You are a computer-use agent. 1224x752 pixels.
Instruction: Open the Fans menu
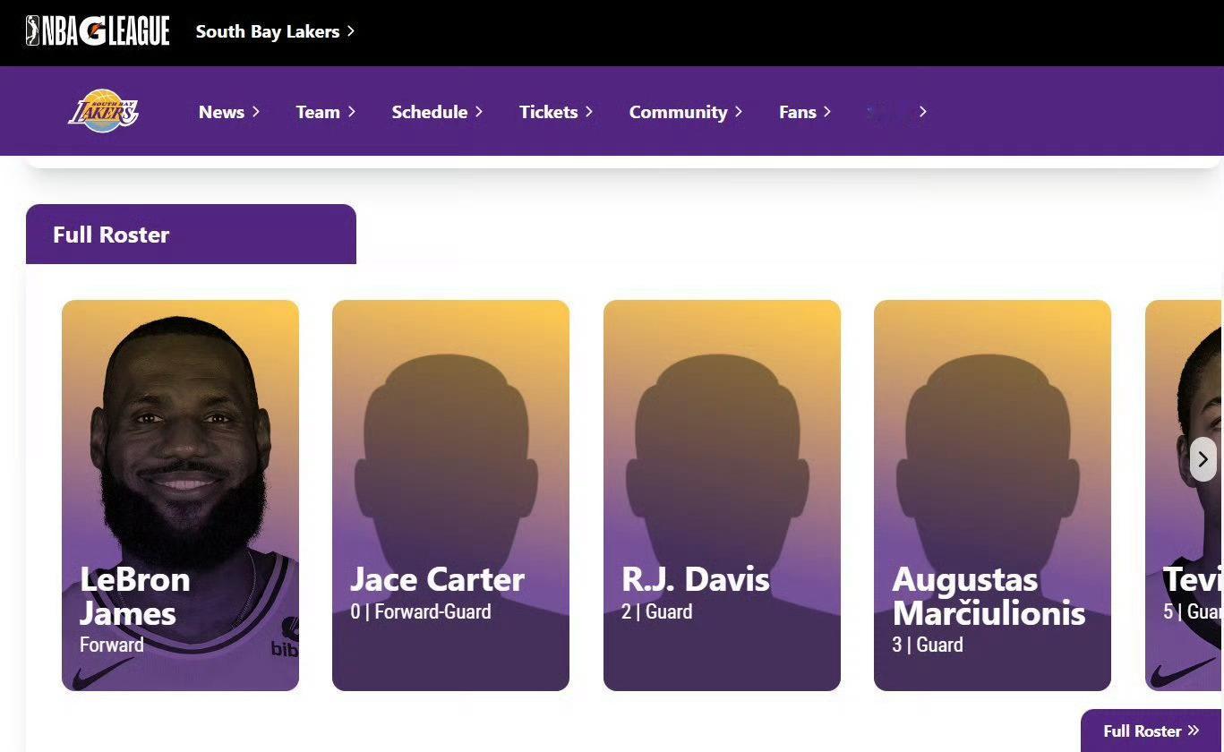click(x=805, y=112)
